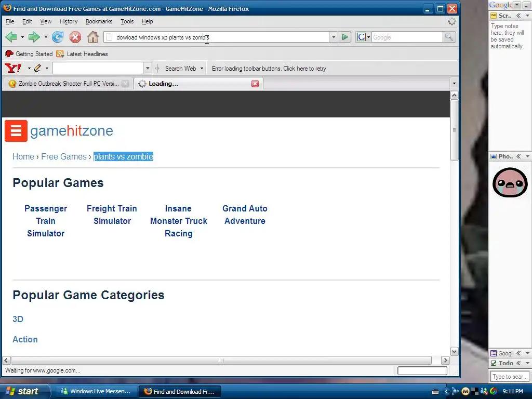Close the Loading tab with red X
532x399 pixels.
255,84
